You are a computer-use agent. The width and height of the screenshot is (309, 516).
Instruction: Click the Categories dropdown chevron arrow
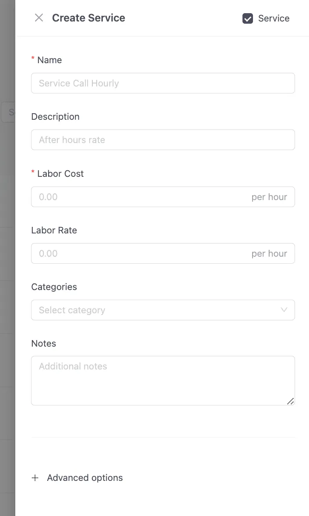(284, 310)
